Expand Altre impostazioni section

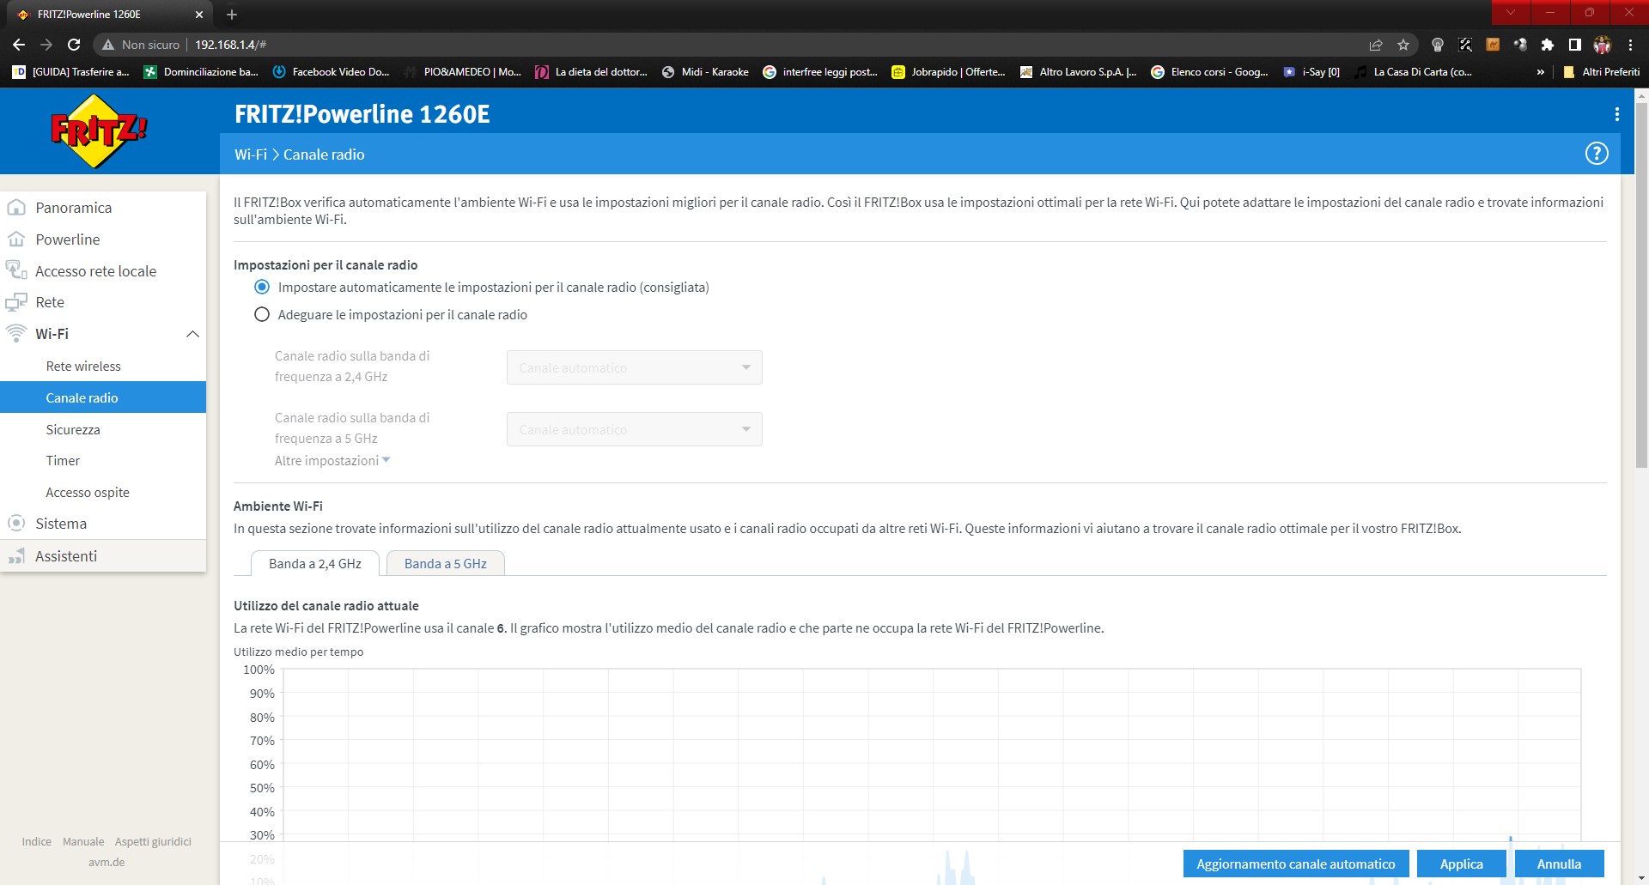[332, 461]
